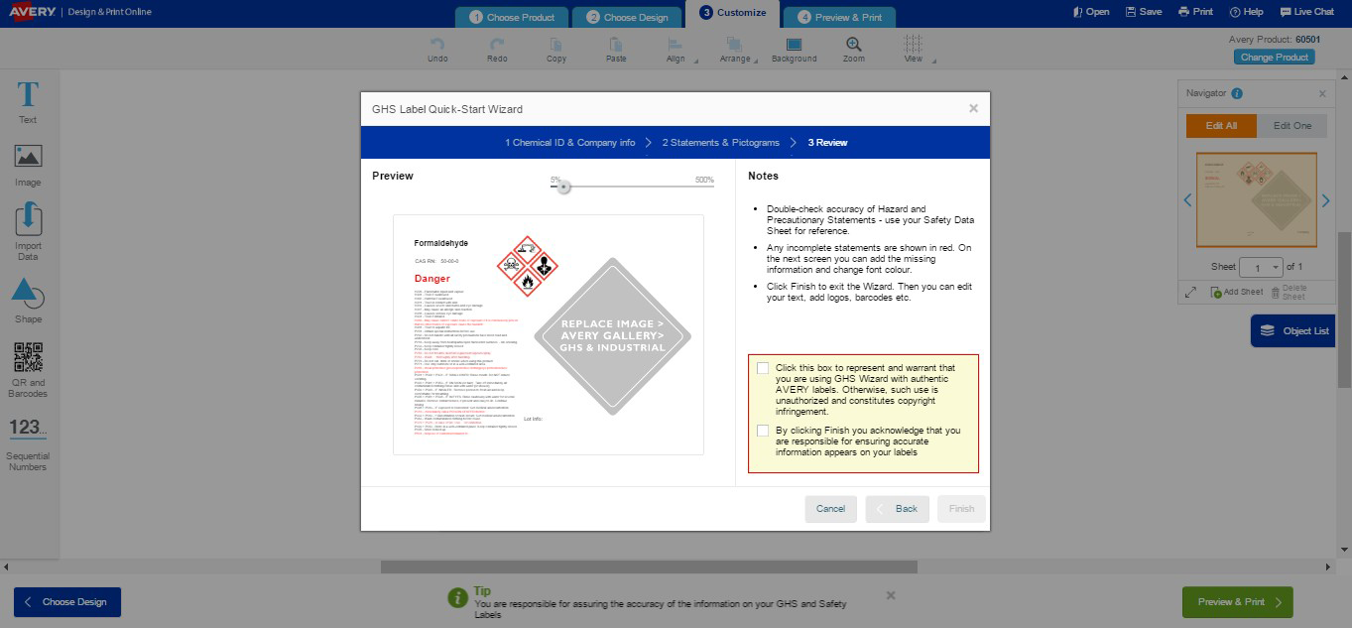Choose the Import Data tool

(28, 232)
